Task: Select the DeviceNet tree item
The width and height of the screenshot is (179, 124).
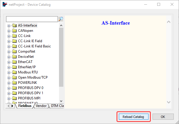Action: (x=26, y=57)
